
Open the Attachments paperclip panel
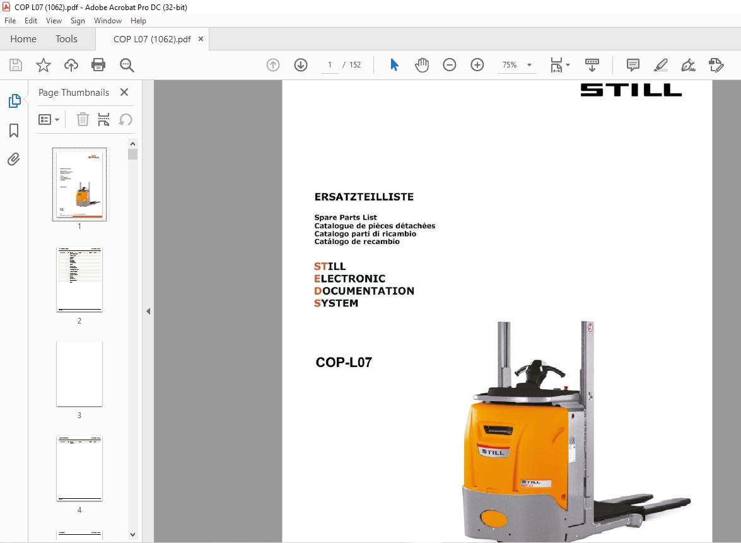coord(14,160)
